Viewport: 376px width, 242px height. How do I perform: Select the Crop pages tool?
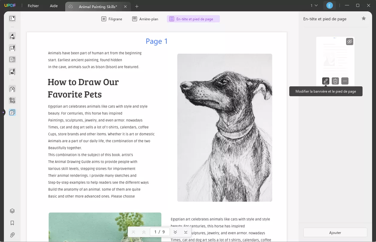coord(12,100)
